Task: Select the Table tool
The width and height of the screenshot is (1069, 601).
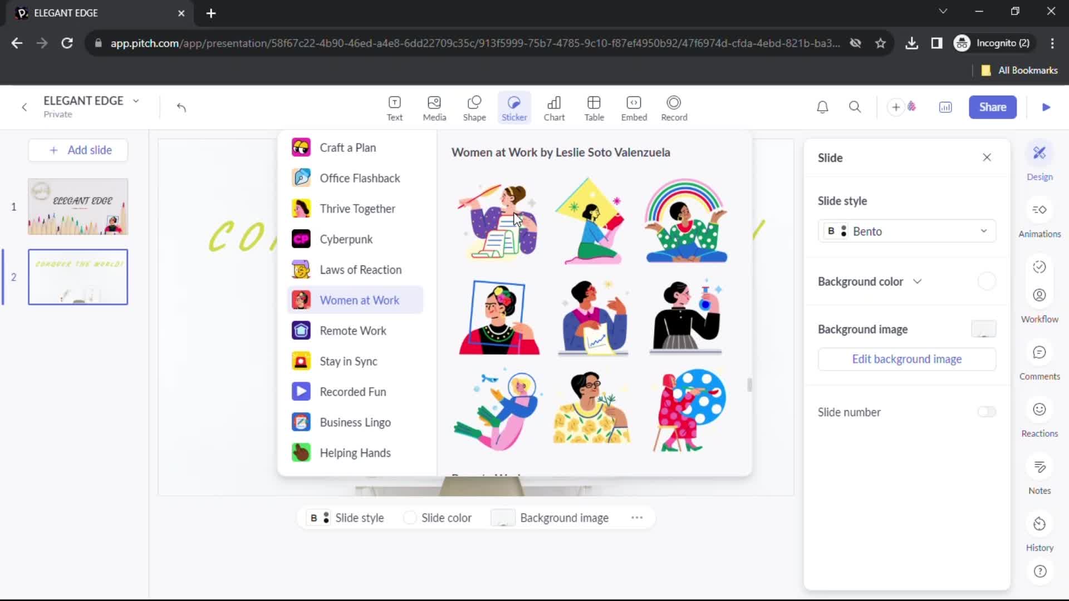Action: tap(595, 107)
